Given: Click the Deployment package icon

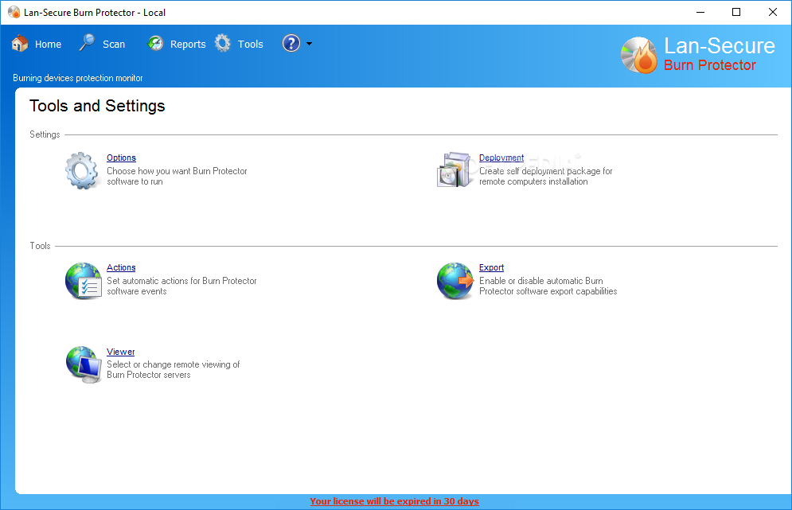Looking at the screenshot, I should coord(454,169).
